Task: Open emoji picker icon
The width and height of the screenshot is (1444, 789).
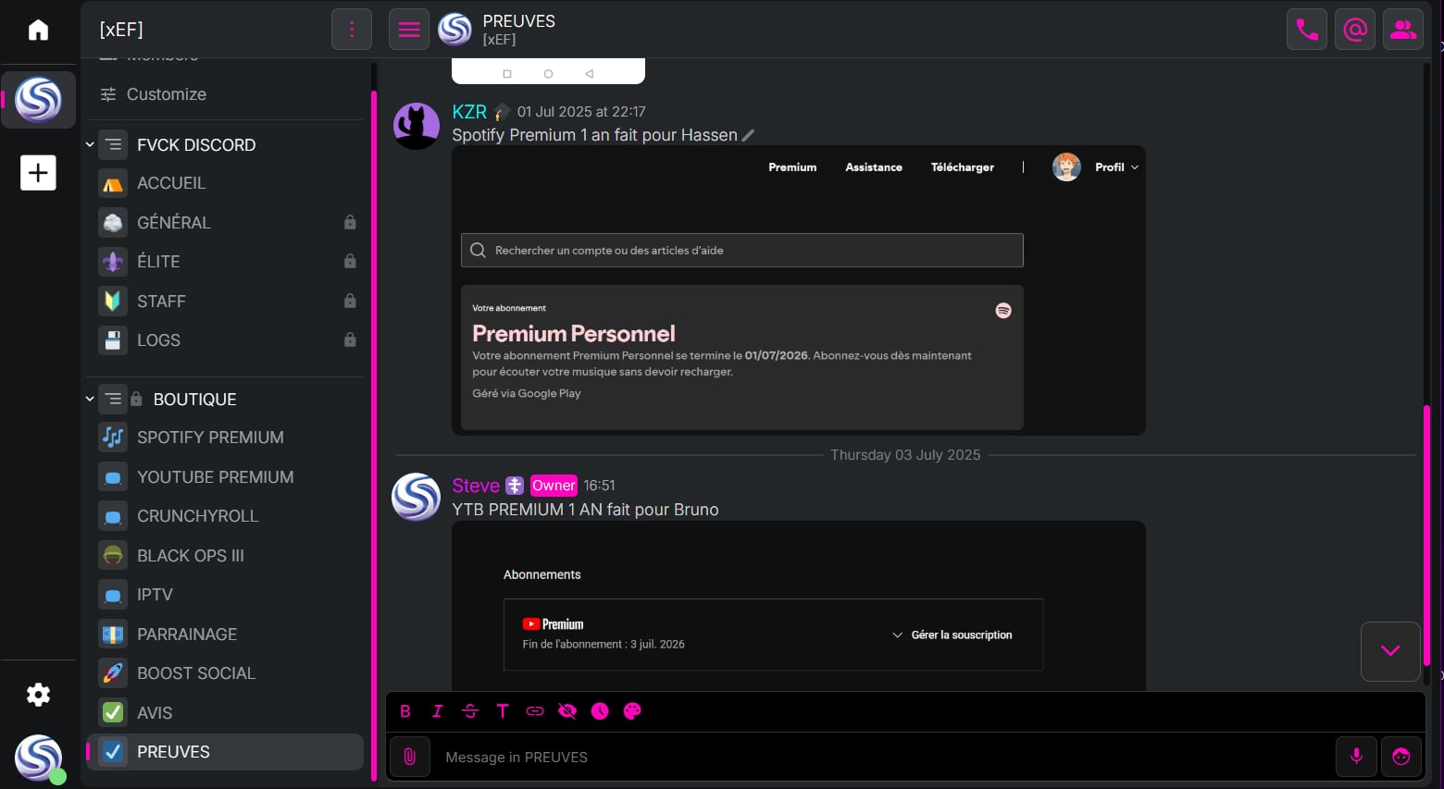Action: click(x=1401, y=757)
